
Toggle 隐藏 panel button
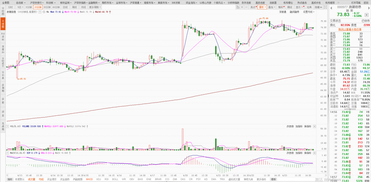click(x=319, y=7)
